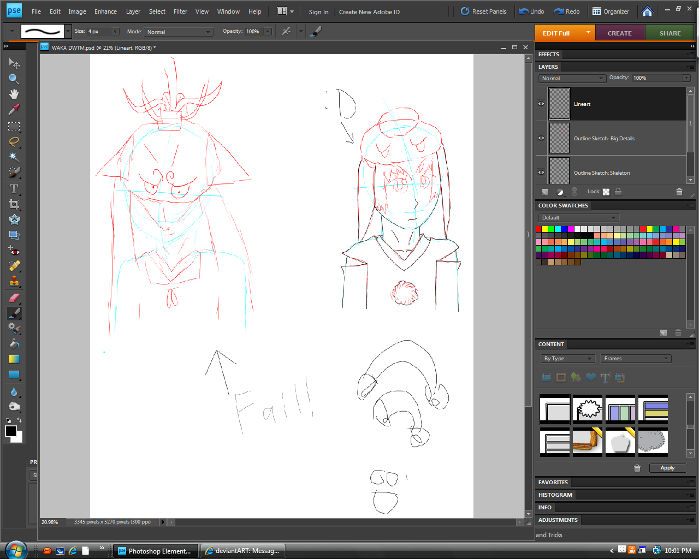Open swatches Default library dropdown
The height and width of the screenshot is (559, 699).
(x=578, y=217)
